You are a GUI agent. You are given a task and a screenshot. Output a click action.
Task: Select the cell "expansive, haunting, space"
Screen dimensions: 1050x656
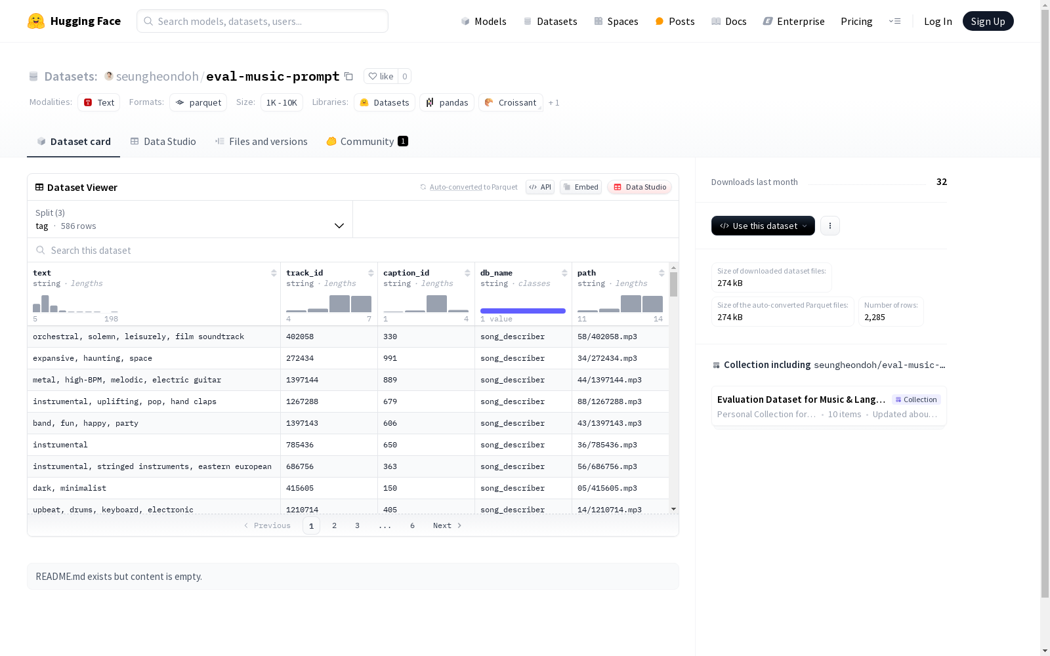pyautogui.click(x=154, y=358)
